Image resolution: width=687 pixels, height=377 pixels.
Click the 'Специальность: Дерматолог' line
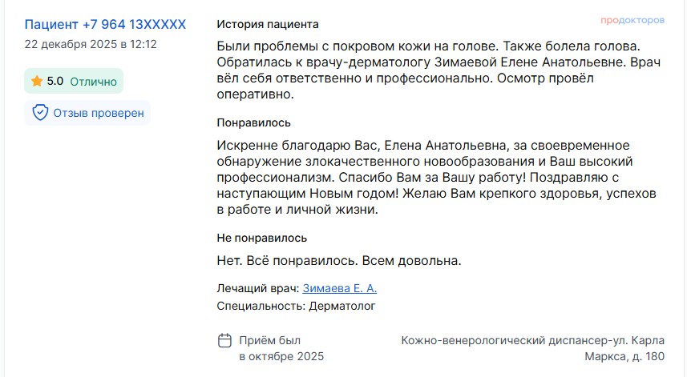296,306
